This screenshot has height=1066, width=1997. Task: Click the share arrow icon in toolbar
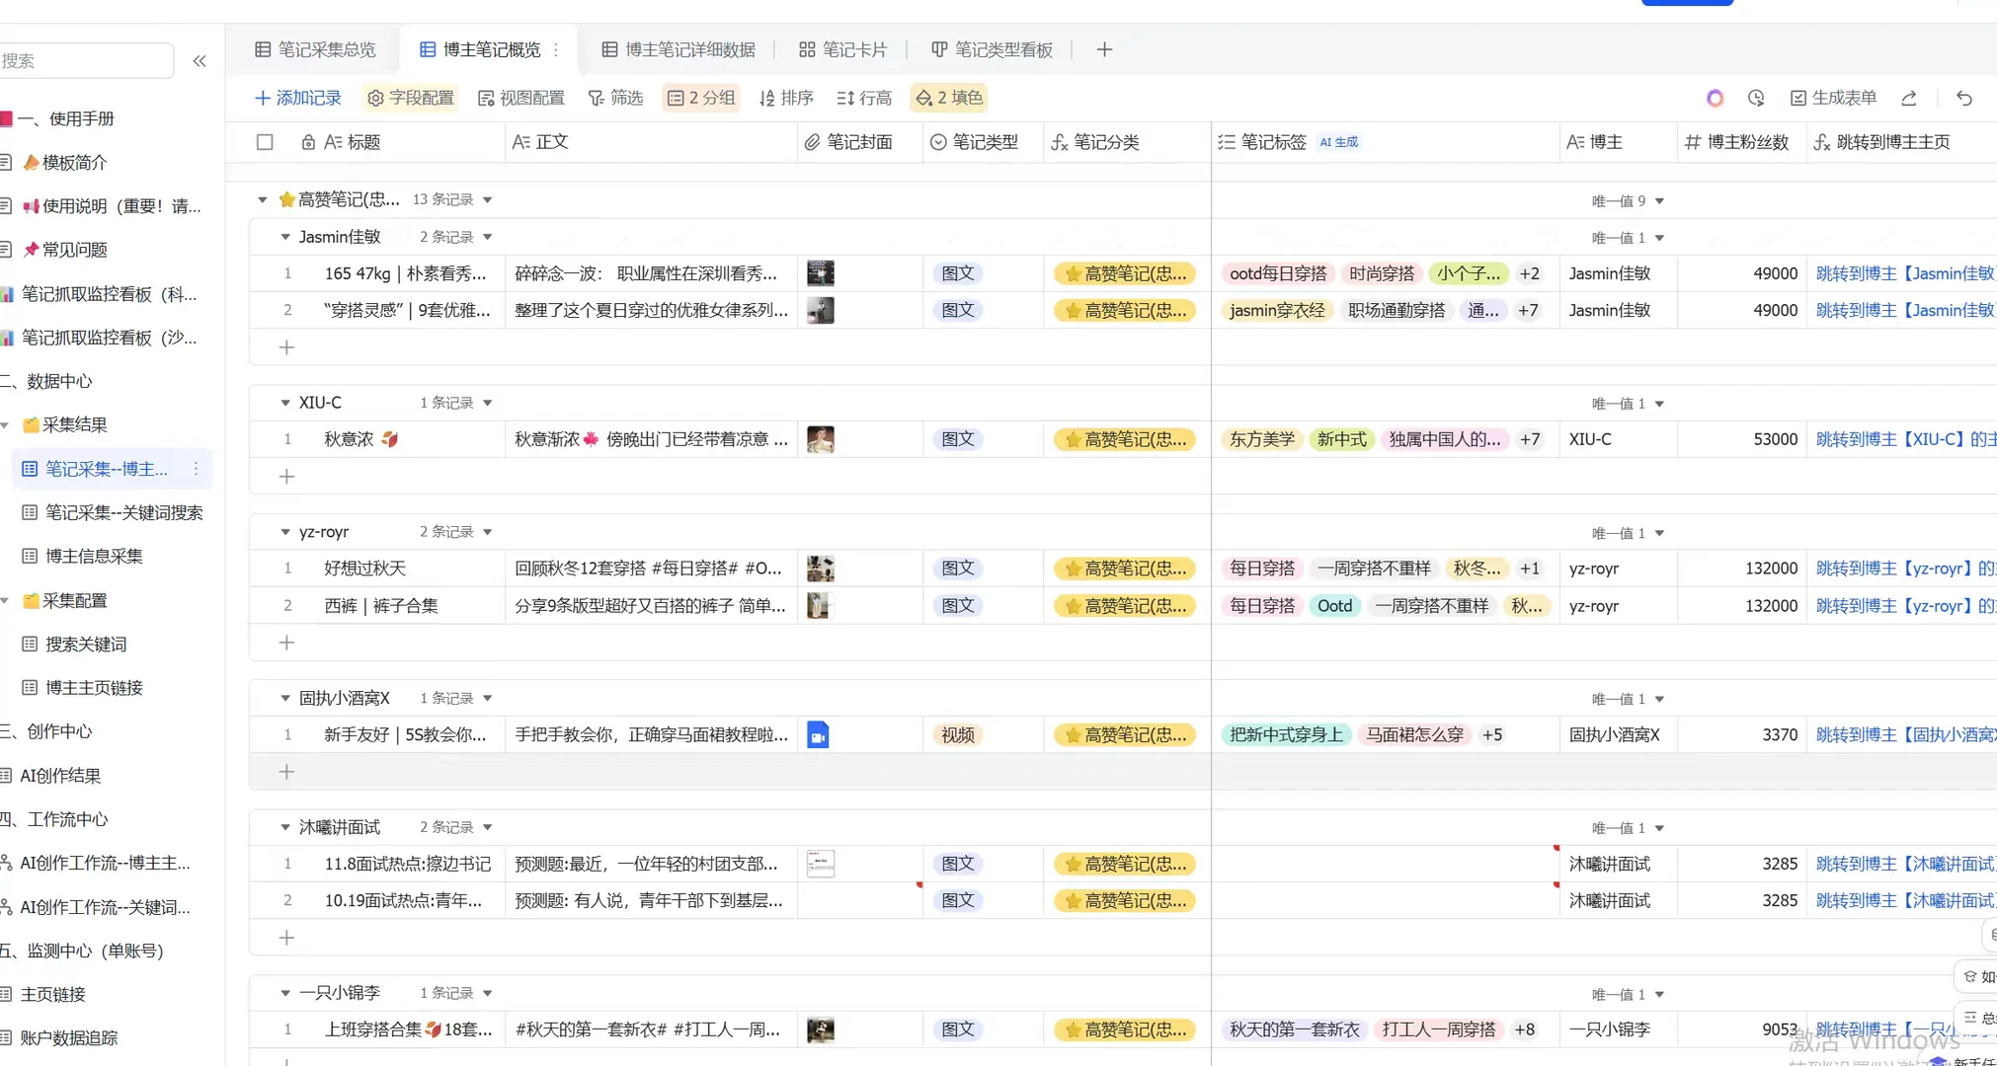(x=1909, y=98)
